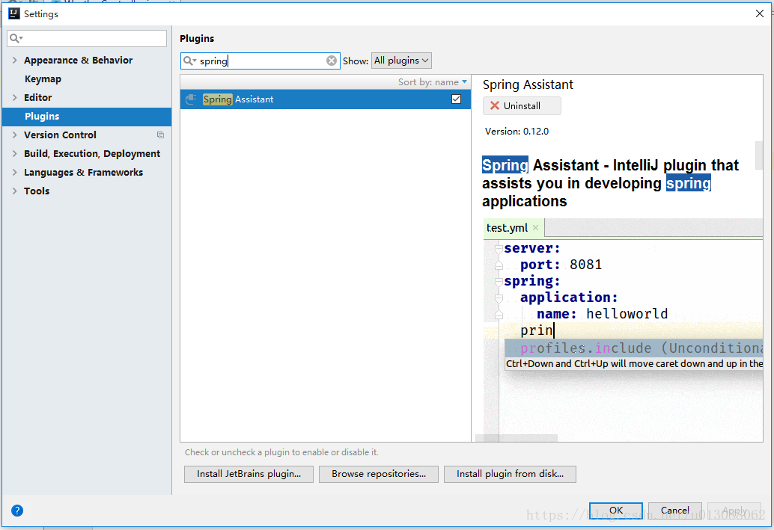The image size is (774, 530).
Task: Click Browse repositories button
Action: [379, 474]
